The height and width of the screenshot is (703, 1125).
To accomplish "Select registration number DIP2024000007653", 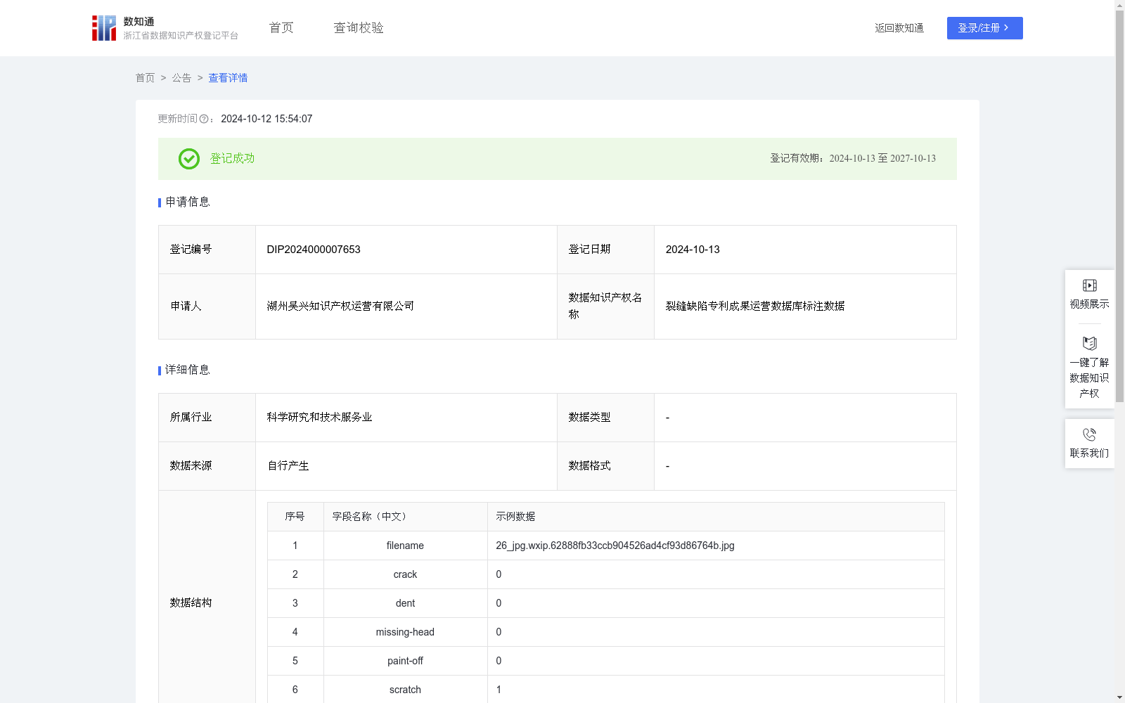I will [x=314, y=250].
